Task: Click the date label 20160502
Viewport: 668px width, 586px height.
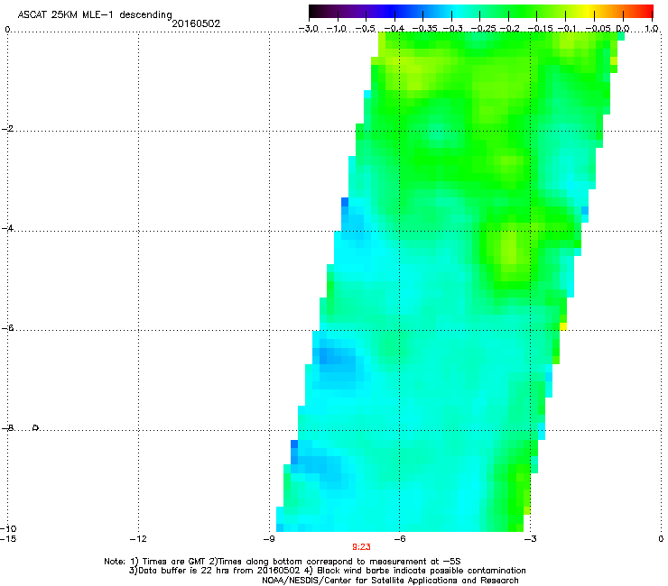Action: pos(196,23)
